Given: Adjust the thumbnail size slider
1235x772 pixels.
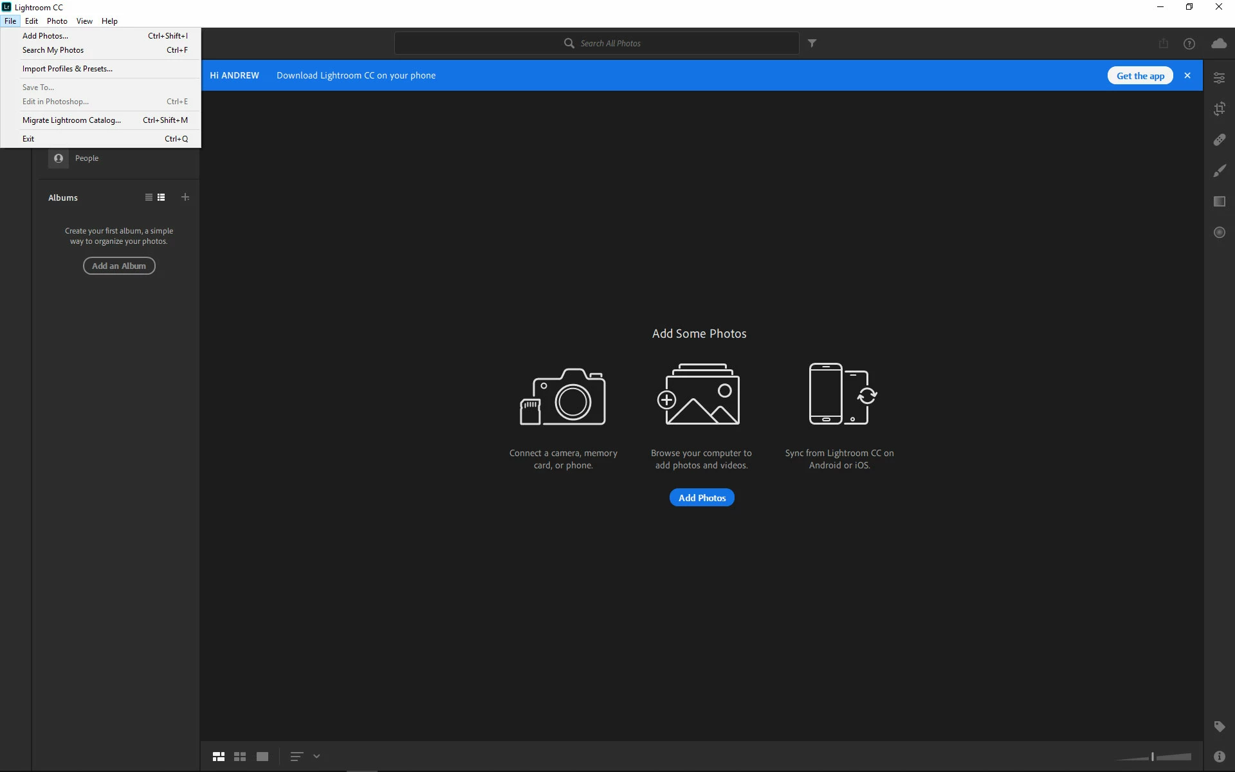Looking at the screenshot, I should coord(1153,757).
